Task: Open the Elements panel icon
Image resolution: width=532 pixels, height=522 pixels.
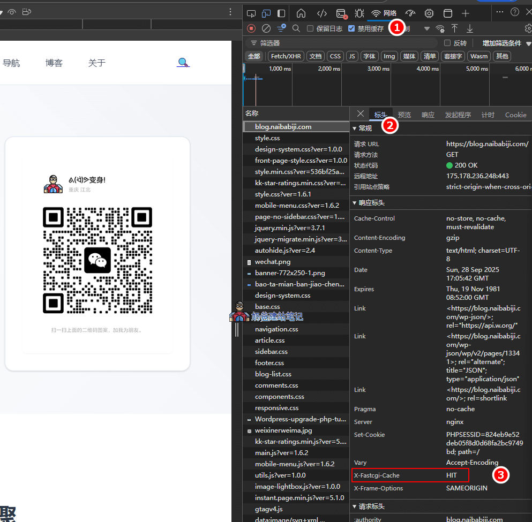Action: coord(321,13)
